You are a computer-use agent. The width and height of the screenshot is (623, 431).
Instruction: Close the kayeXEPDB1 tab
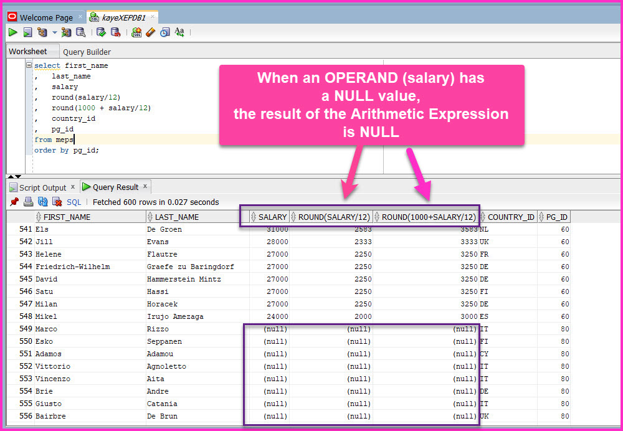click(153, 17)
